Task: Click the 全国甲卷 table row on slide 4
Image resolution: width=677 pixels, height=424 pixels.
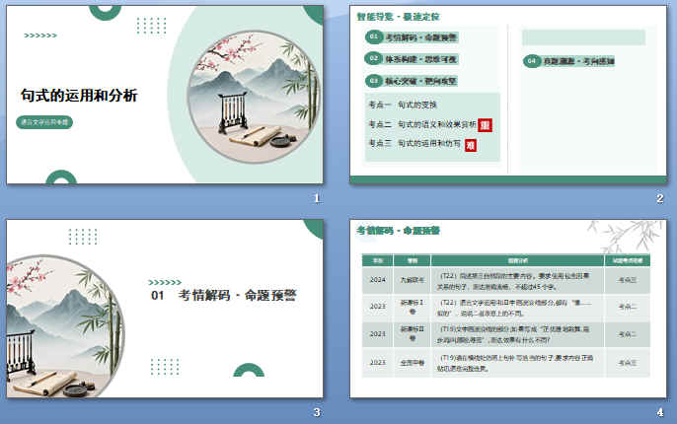Action: pos(505,362)
